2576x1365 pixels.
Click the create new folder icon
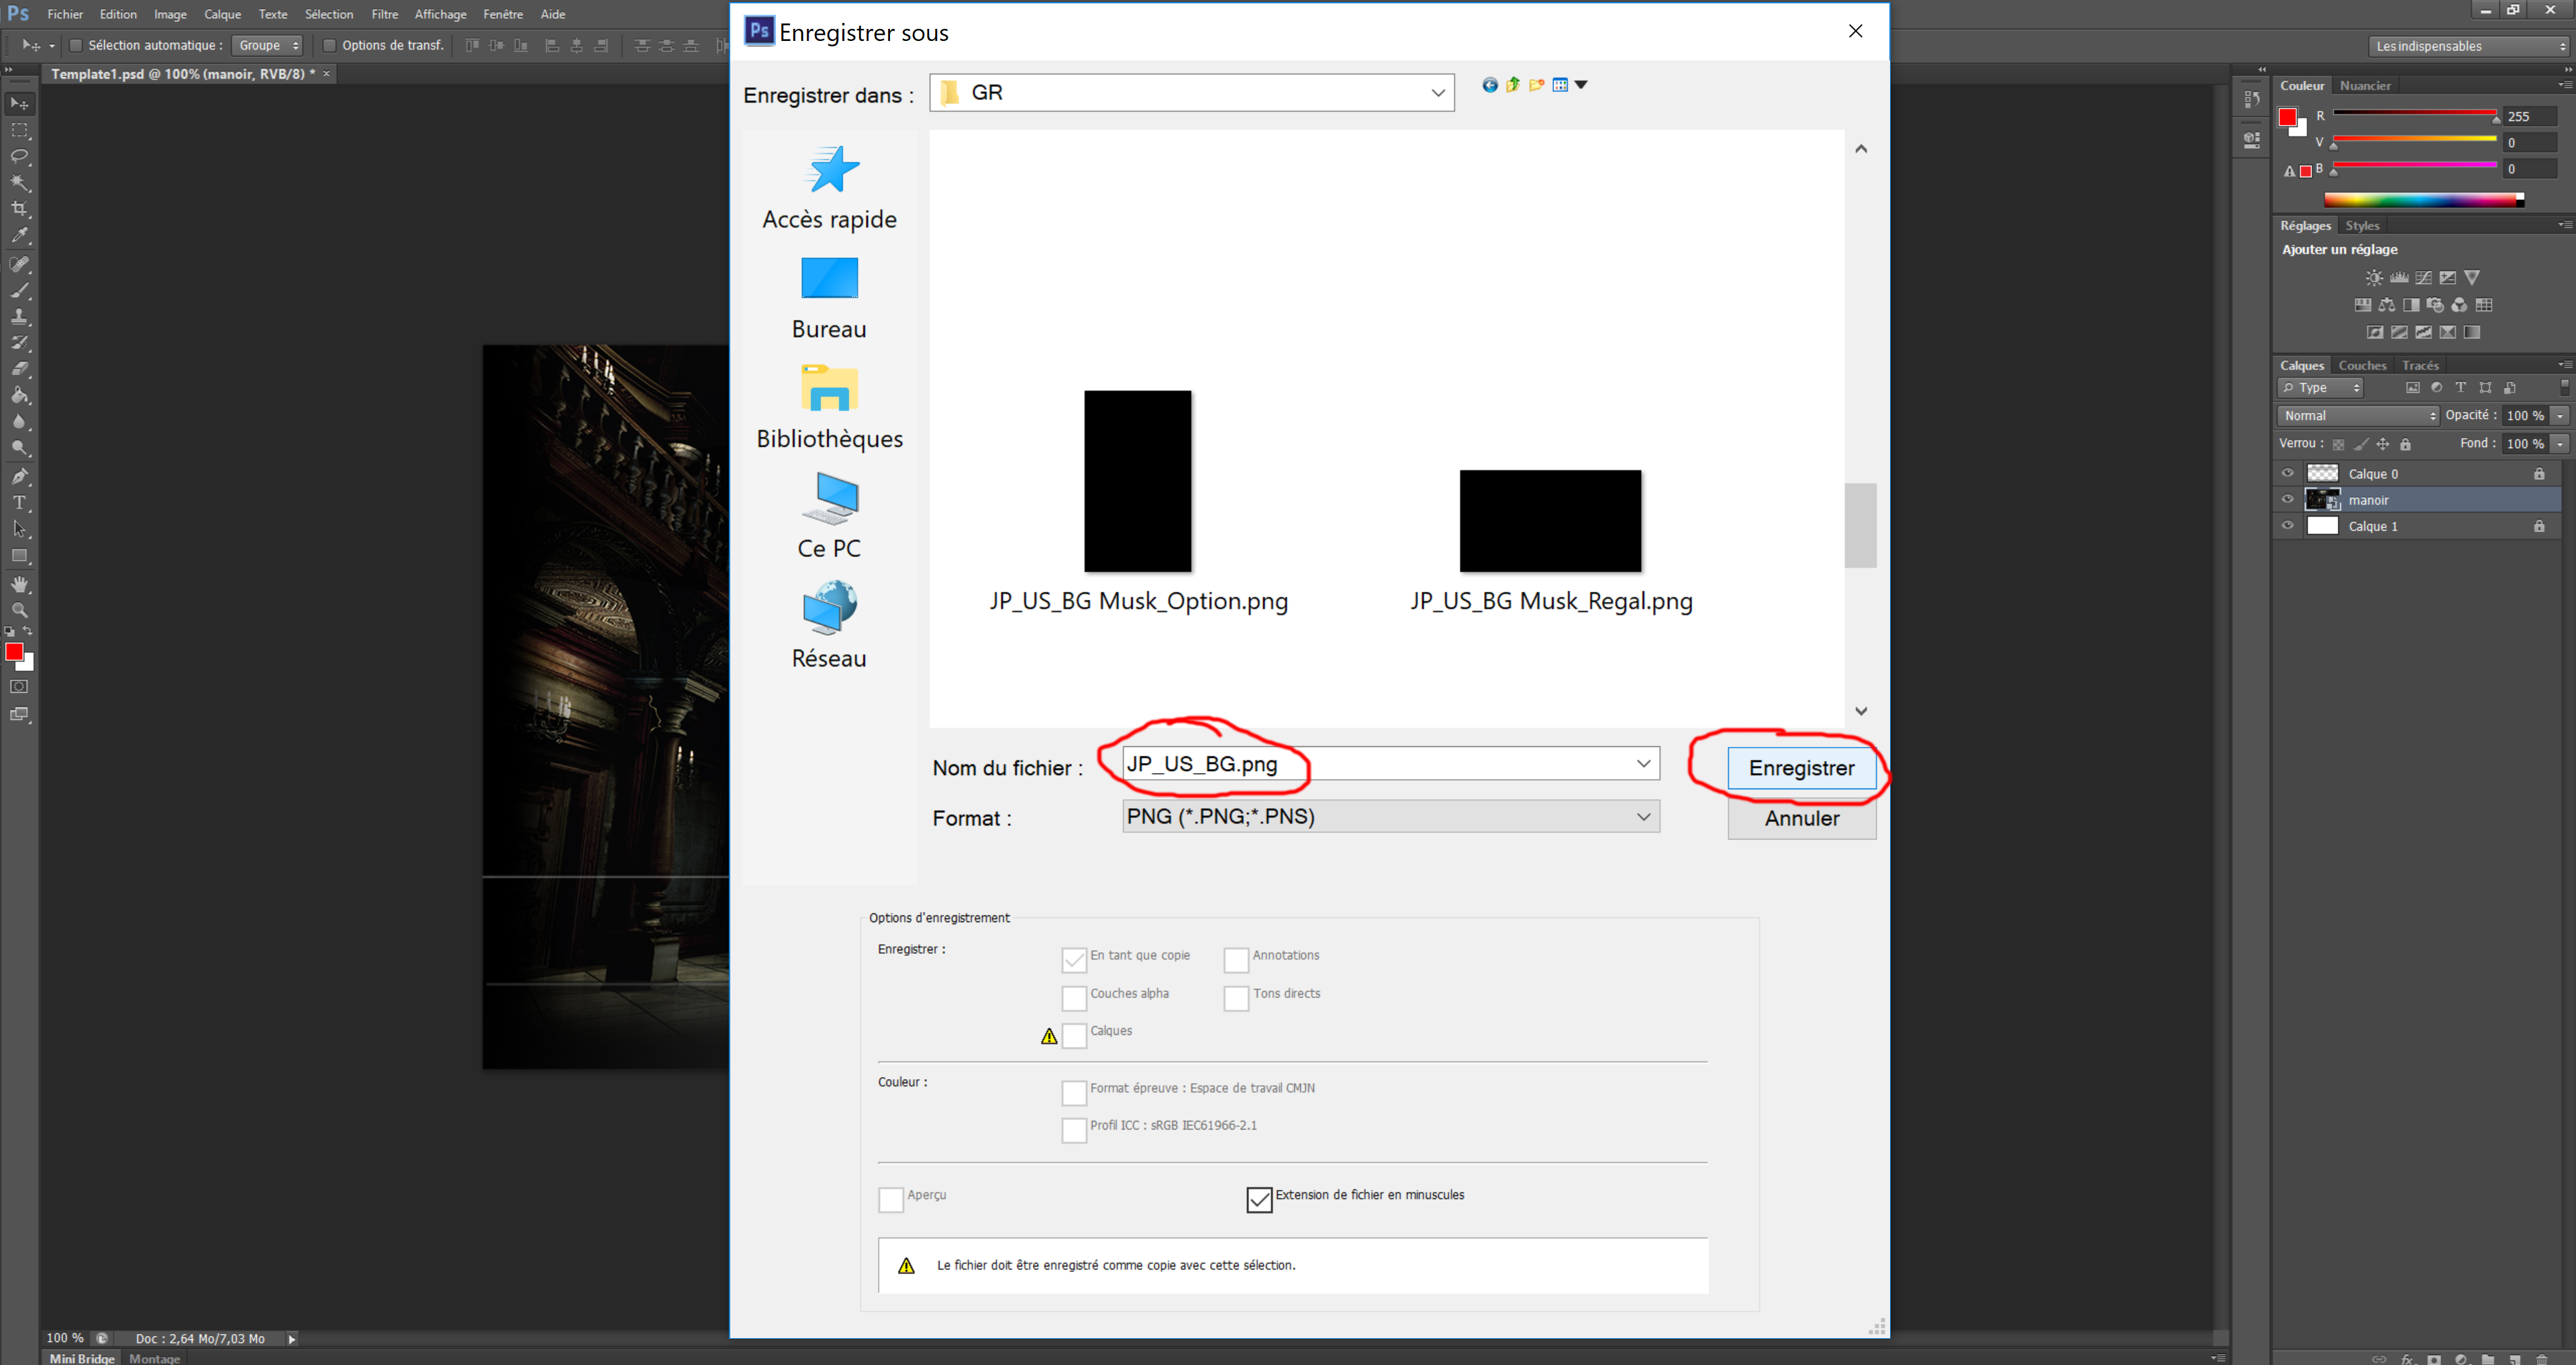(x=1536, y=85)
